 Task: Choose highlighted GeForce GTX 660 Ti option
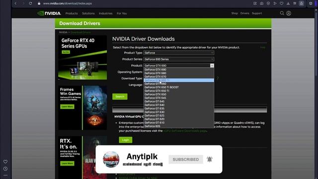pyautogui.click(x=179, y=80)
